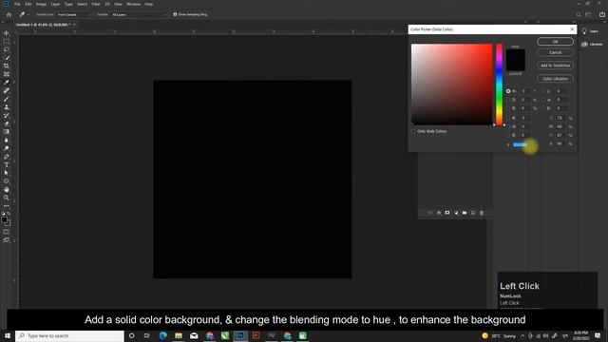Select the Pen tool
The width and height of the screenshot is (608, 342).
tap(7, 157)
